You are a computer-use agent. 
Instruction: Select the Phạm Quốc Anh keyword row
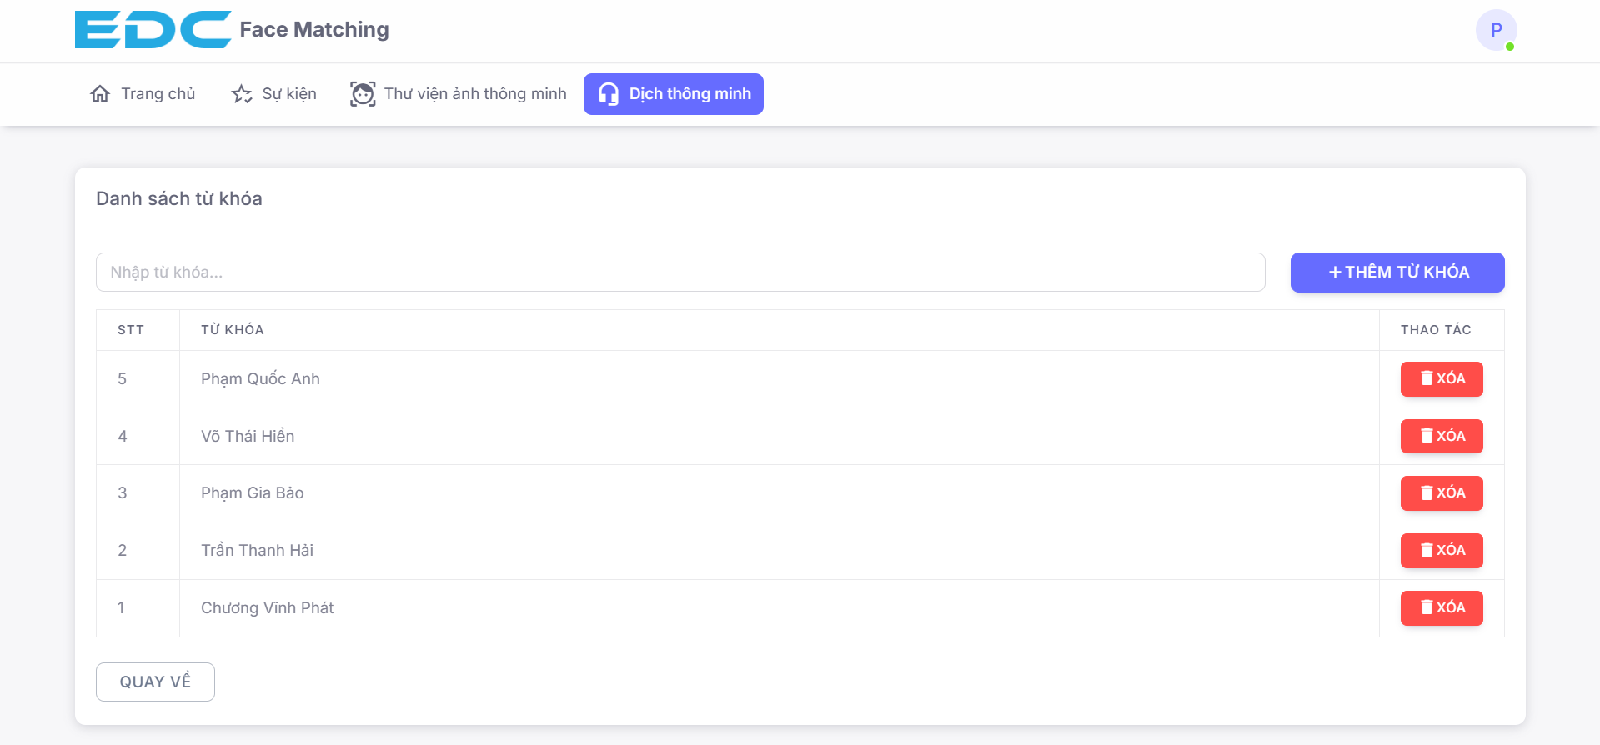pos(800,379)
